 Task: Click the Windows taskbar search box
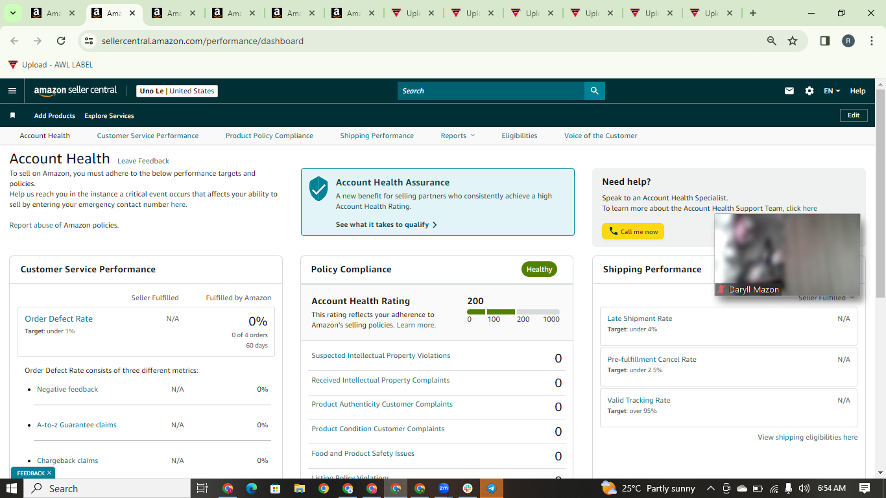pos(107,488)
